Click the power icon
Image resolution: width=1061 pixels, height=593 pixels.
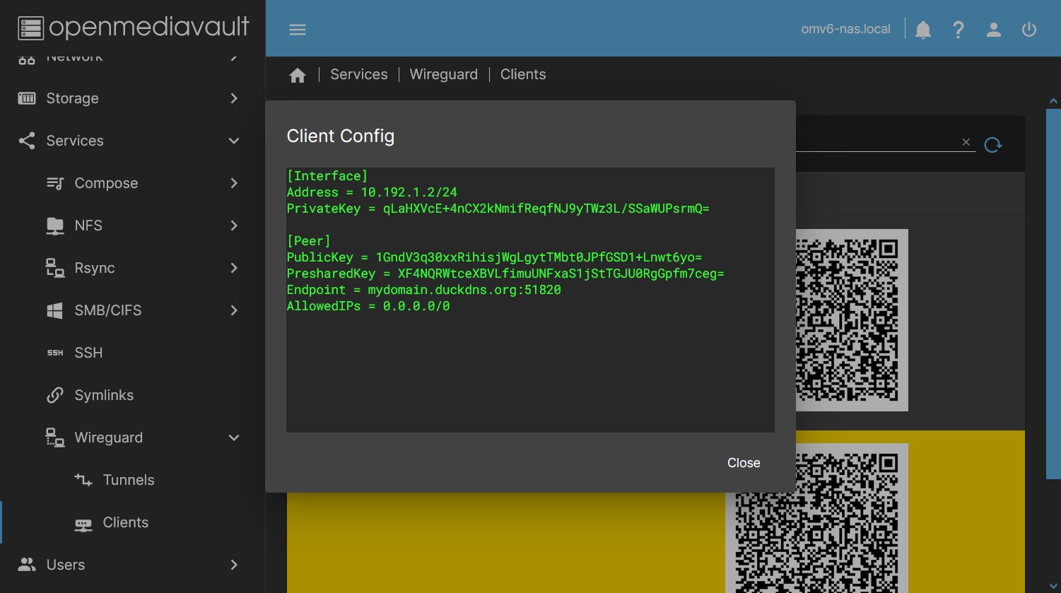tap(1029, 30)
